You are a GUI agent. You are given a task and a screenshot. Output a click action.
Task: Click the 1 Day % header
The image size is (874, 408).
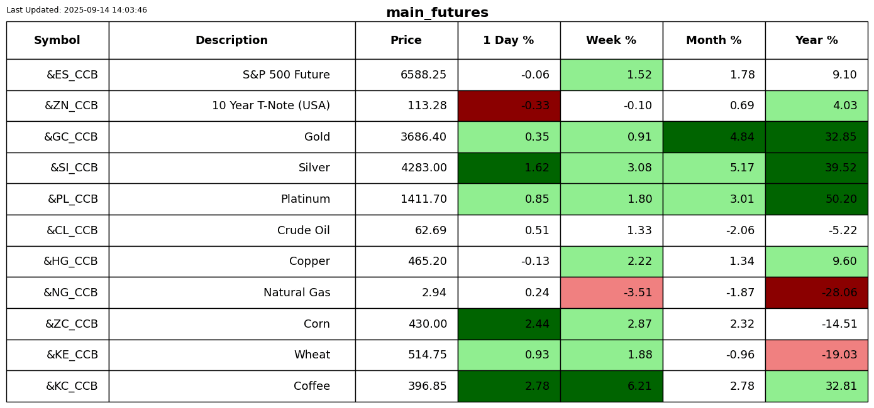pos(509,40)
